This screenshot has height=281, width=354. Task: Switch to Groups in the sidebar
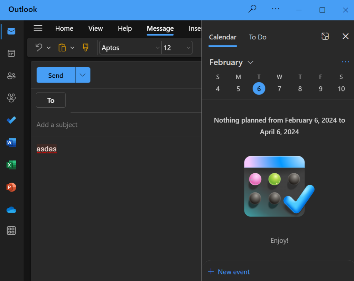tap(11, 98)
